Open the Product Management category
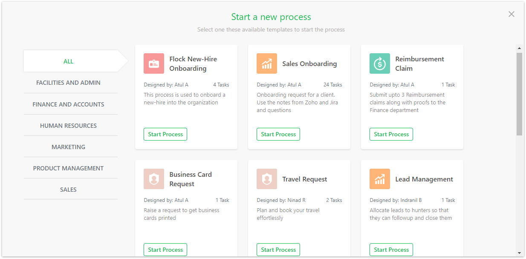This screenshot has width=526, height=259. pyautogui.click(x=71, y=168)
